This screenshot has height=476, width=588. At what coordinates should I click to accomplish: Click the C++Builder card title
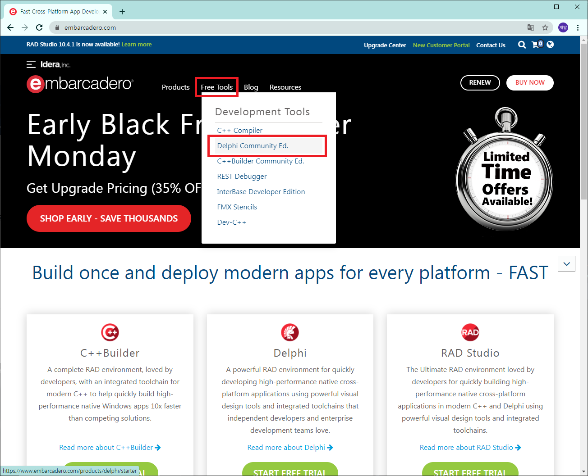(110, 353)
